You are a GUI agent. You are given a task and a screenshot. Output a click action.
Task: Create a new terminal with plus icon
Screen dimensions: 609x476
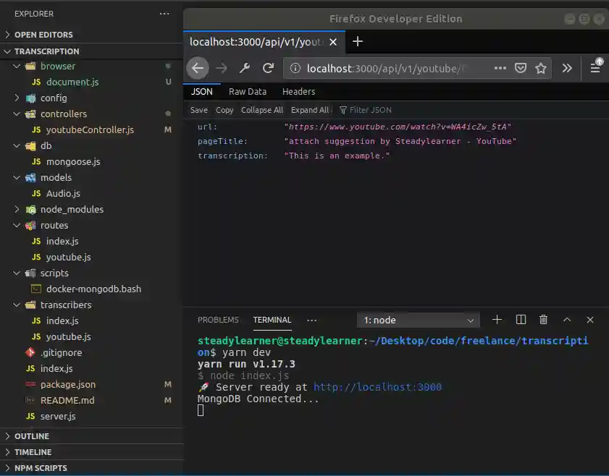coord(497,320)
